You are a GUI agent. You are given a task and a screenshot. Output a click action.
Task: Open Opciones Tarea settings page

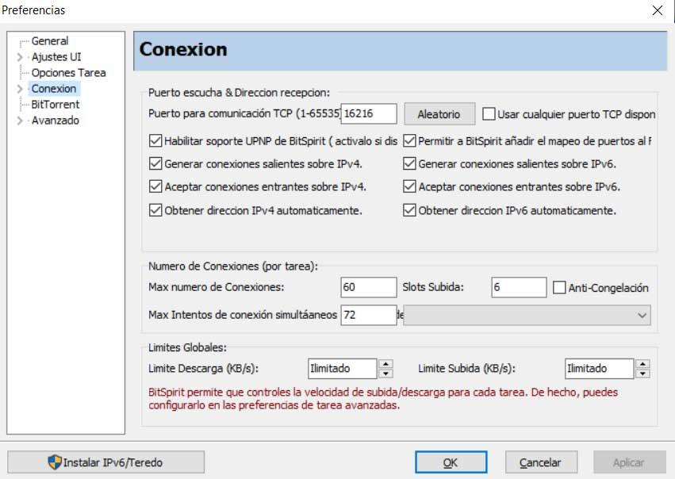68,73
